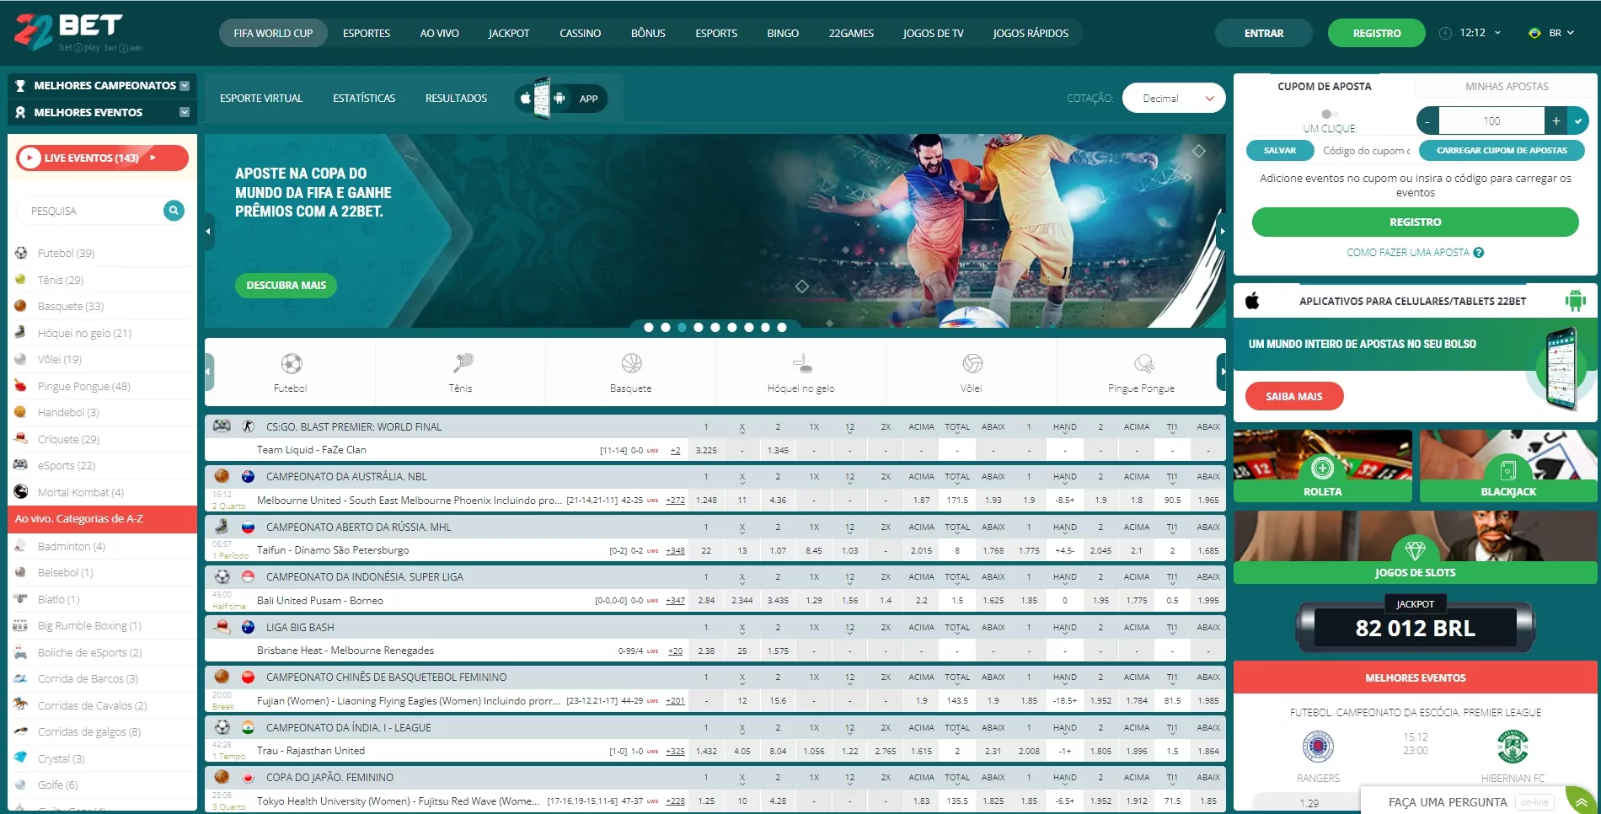Show previous banner slide arrow
The height and width of the screenshot is (814, 1601).
point(209,231)
